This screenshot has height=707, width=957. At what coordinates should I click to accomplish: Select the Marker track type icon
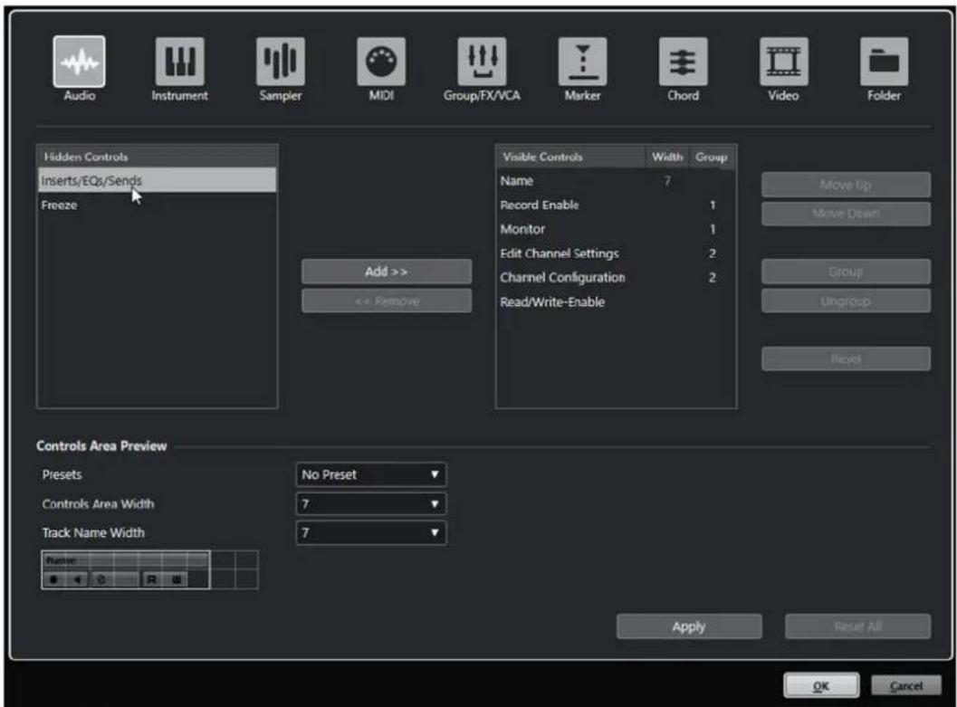tap(582, 61)
